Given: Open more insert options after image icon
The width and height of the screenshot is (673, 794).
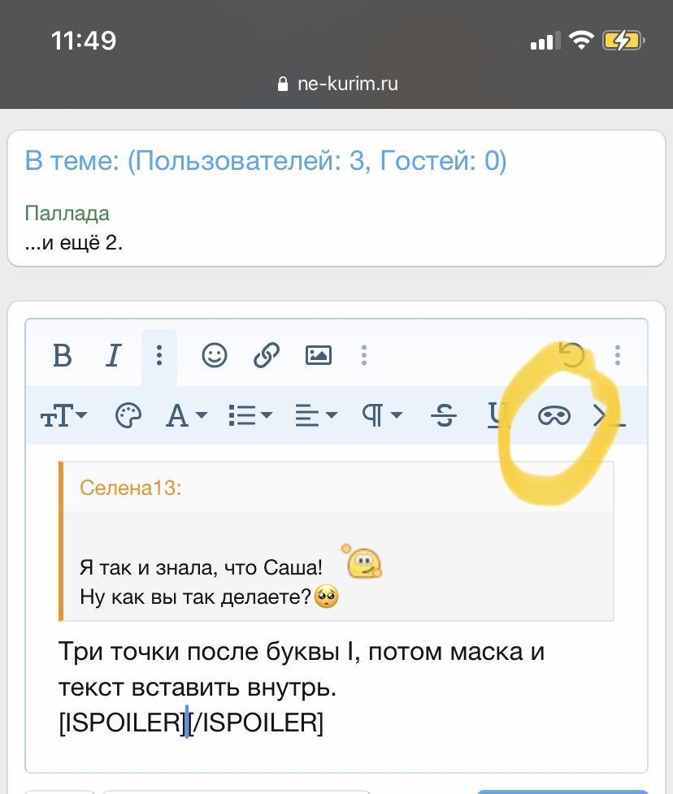Looking at the screenshot, I should click(363, 355).
